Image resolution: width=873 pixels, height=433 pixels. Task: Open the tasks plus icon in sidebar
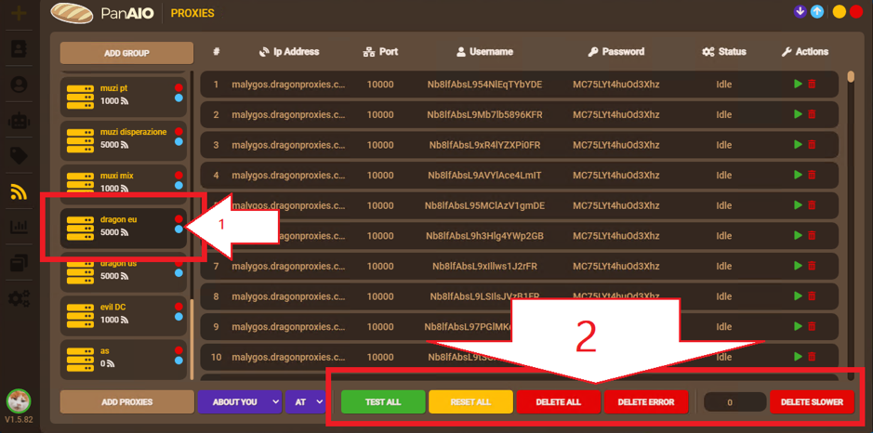[x=19, y=13]
